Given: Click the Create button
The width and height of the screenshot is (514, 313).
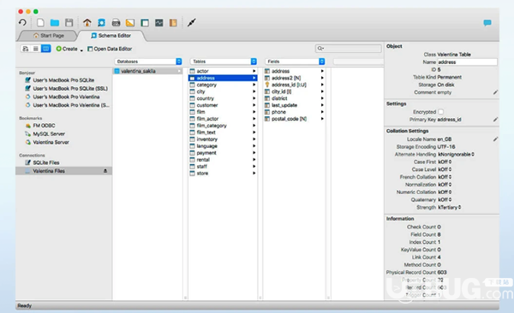Looking at the screenshot, I should pyautogui.click(x=67, y=49).
